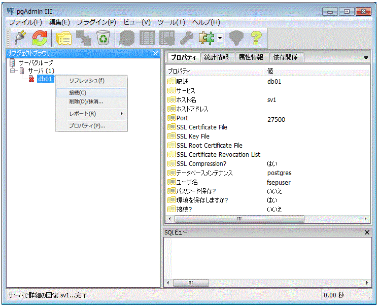The image size is (378, 306).
Task: Click properties horizontal scrollbar thumb
Action: point(239,219)
